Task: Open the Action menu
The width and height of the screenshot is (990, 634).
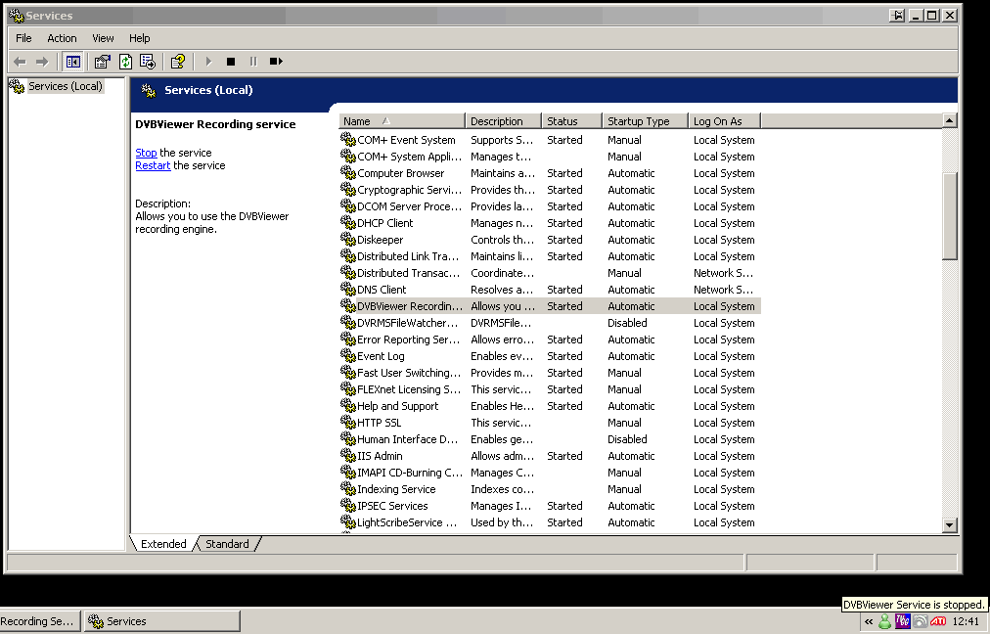Action: (62, 38)
